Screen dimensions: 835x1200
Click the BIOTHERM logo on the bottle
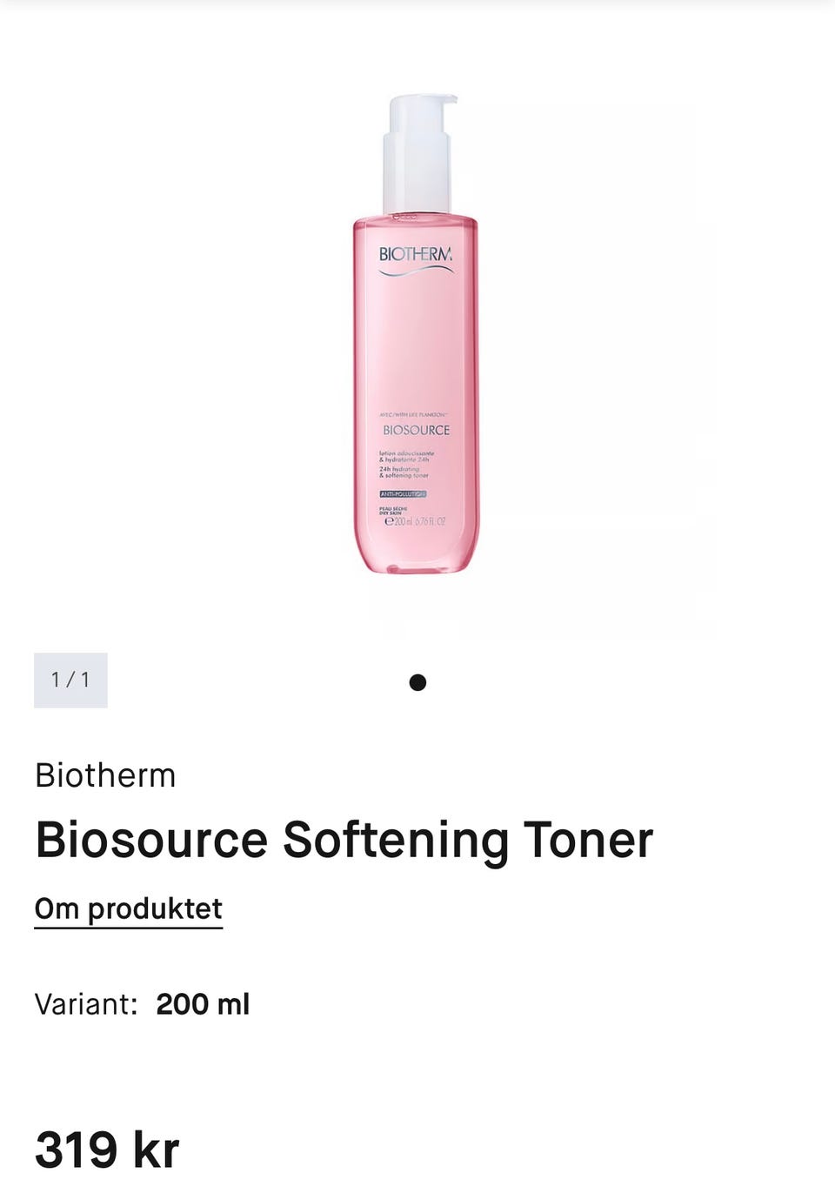(416, 254)
